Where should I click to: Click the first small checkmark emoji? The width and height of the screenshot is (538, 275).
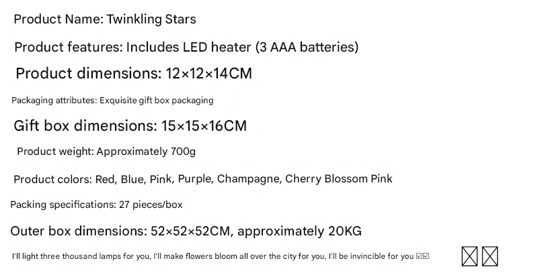[419, 256]
